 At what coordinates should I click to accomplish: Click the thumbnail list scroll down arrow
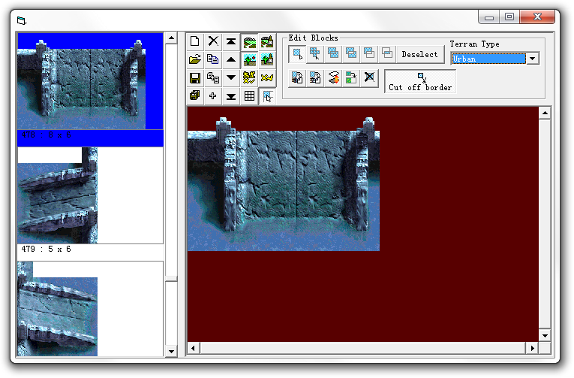pyautogui.click(x=171, y=351)
